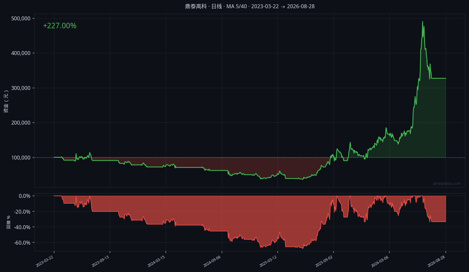
Task: Click the 500,000 y-axis tick label
Action: [21, 19]
